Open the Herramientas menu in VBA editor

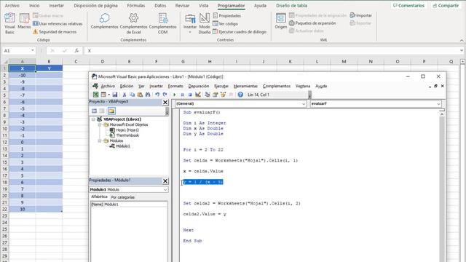pos(245,86)
